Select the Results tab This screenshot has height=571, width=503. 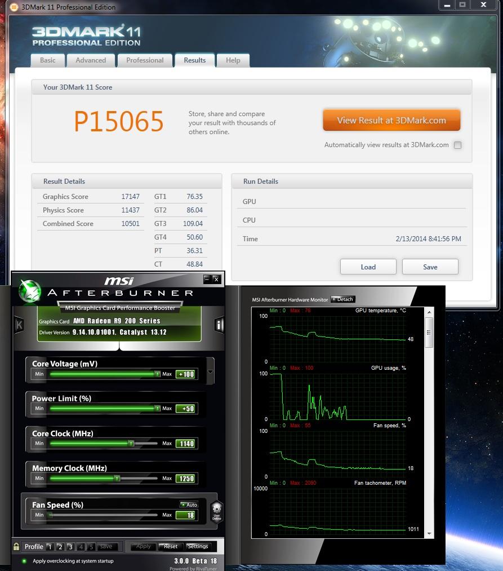coord(195,60)
